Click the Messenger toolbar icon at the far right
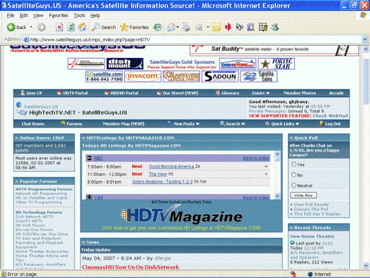This screenshot has width=370, height=278. 275,27
